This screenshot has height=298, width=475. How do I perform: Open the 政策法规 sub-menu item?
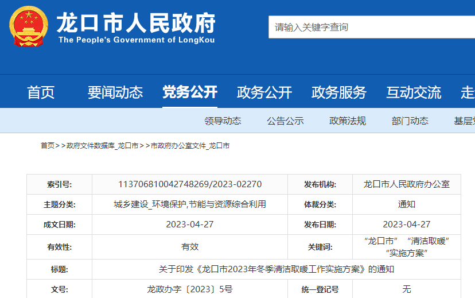tap(347, 121)
